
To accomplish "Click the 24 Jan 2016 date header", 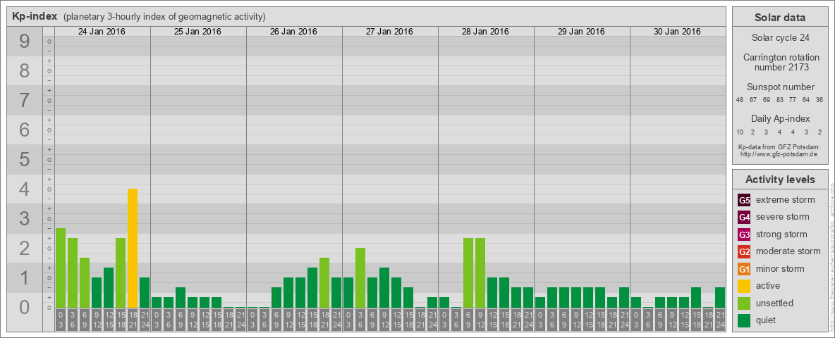I will (x=102, y=32).
